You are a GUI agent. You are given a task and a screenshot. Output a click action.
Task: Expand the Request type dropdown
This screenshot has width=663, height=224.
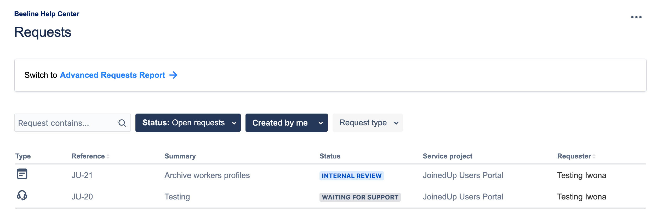tap(367, 123)
